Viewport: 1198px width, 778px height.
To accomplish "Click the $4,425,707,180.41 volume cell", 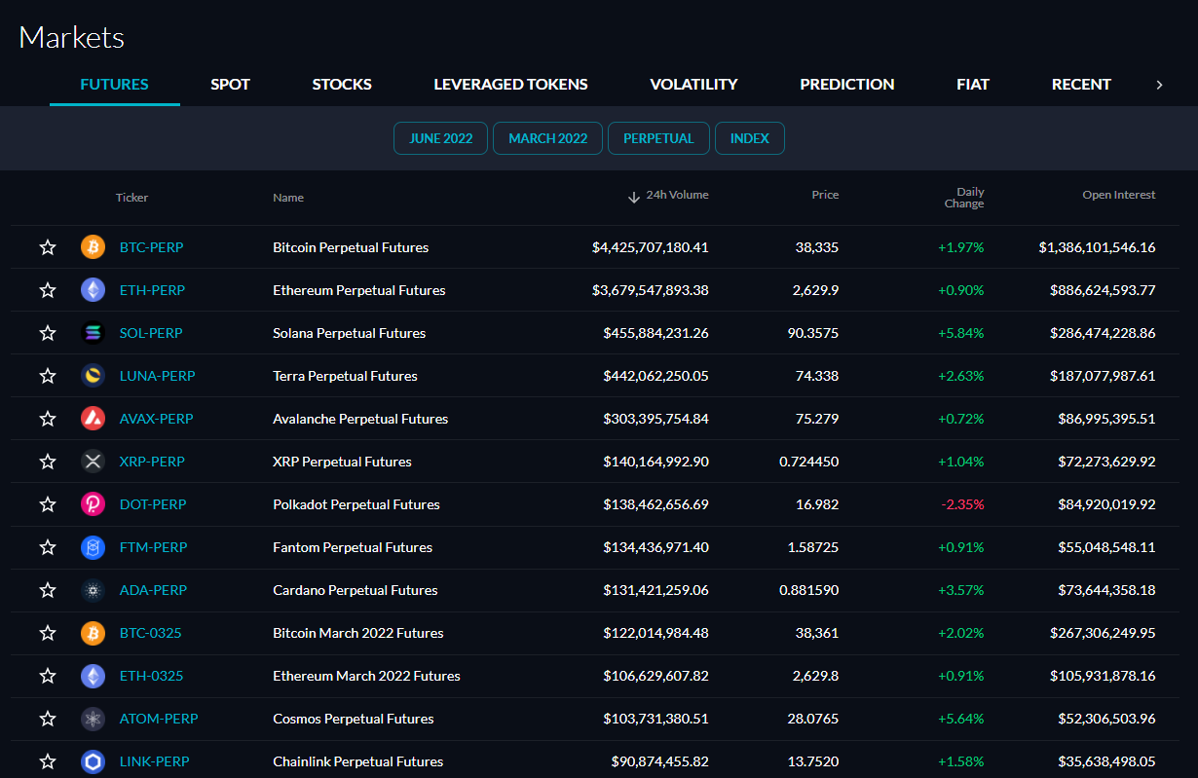I will pos(651,247).
